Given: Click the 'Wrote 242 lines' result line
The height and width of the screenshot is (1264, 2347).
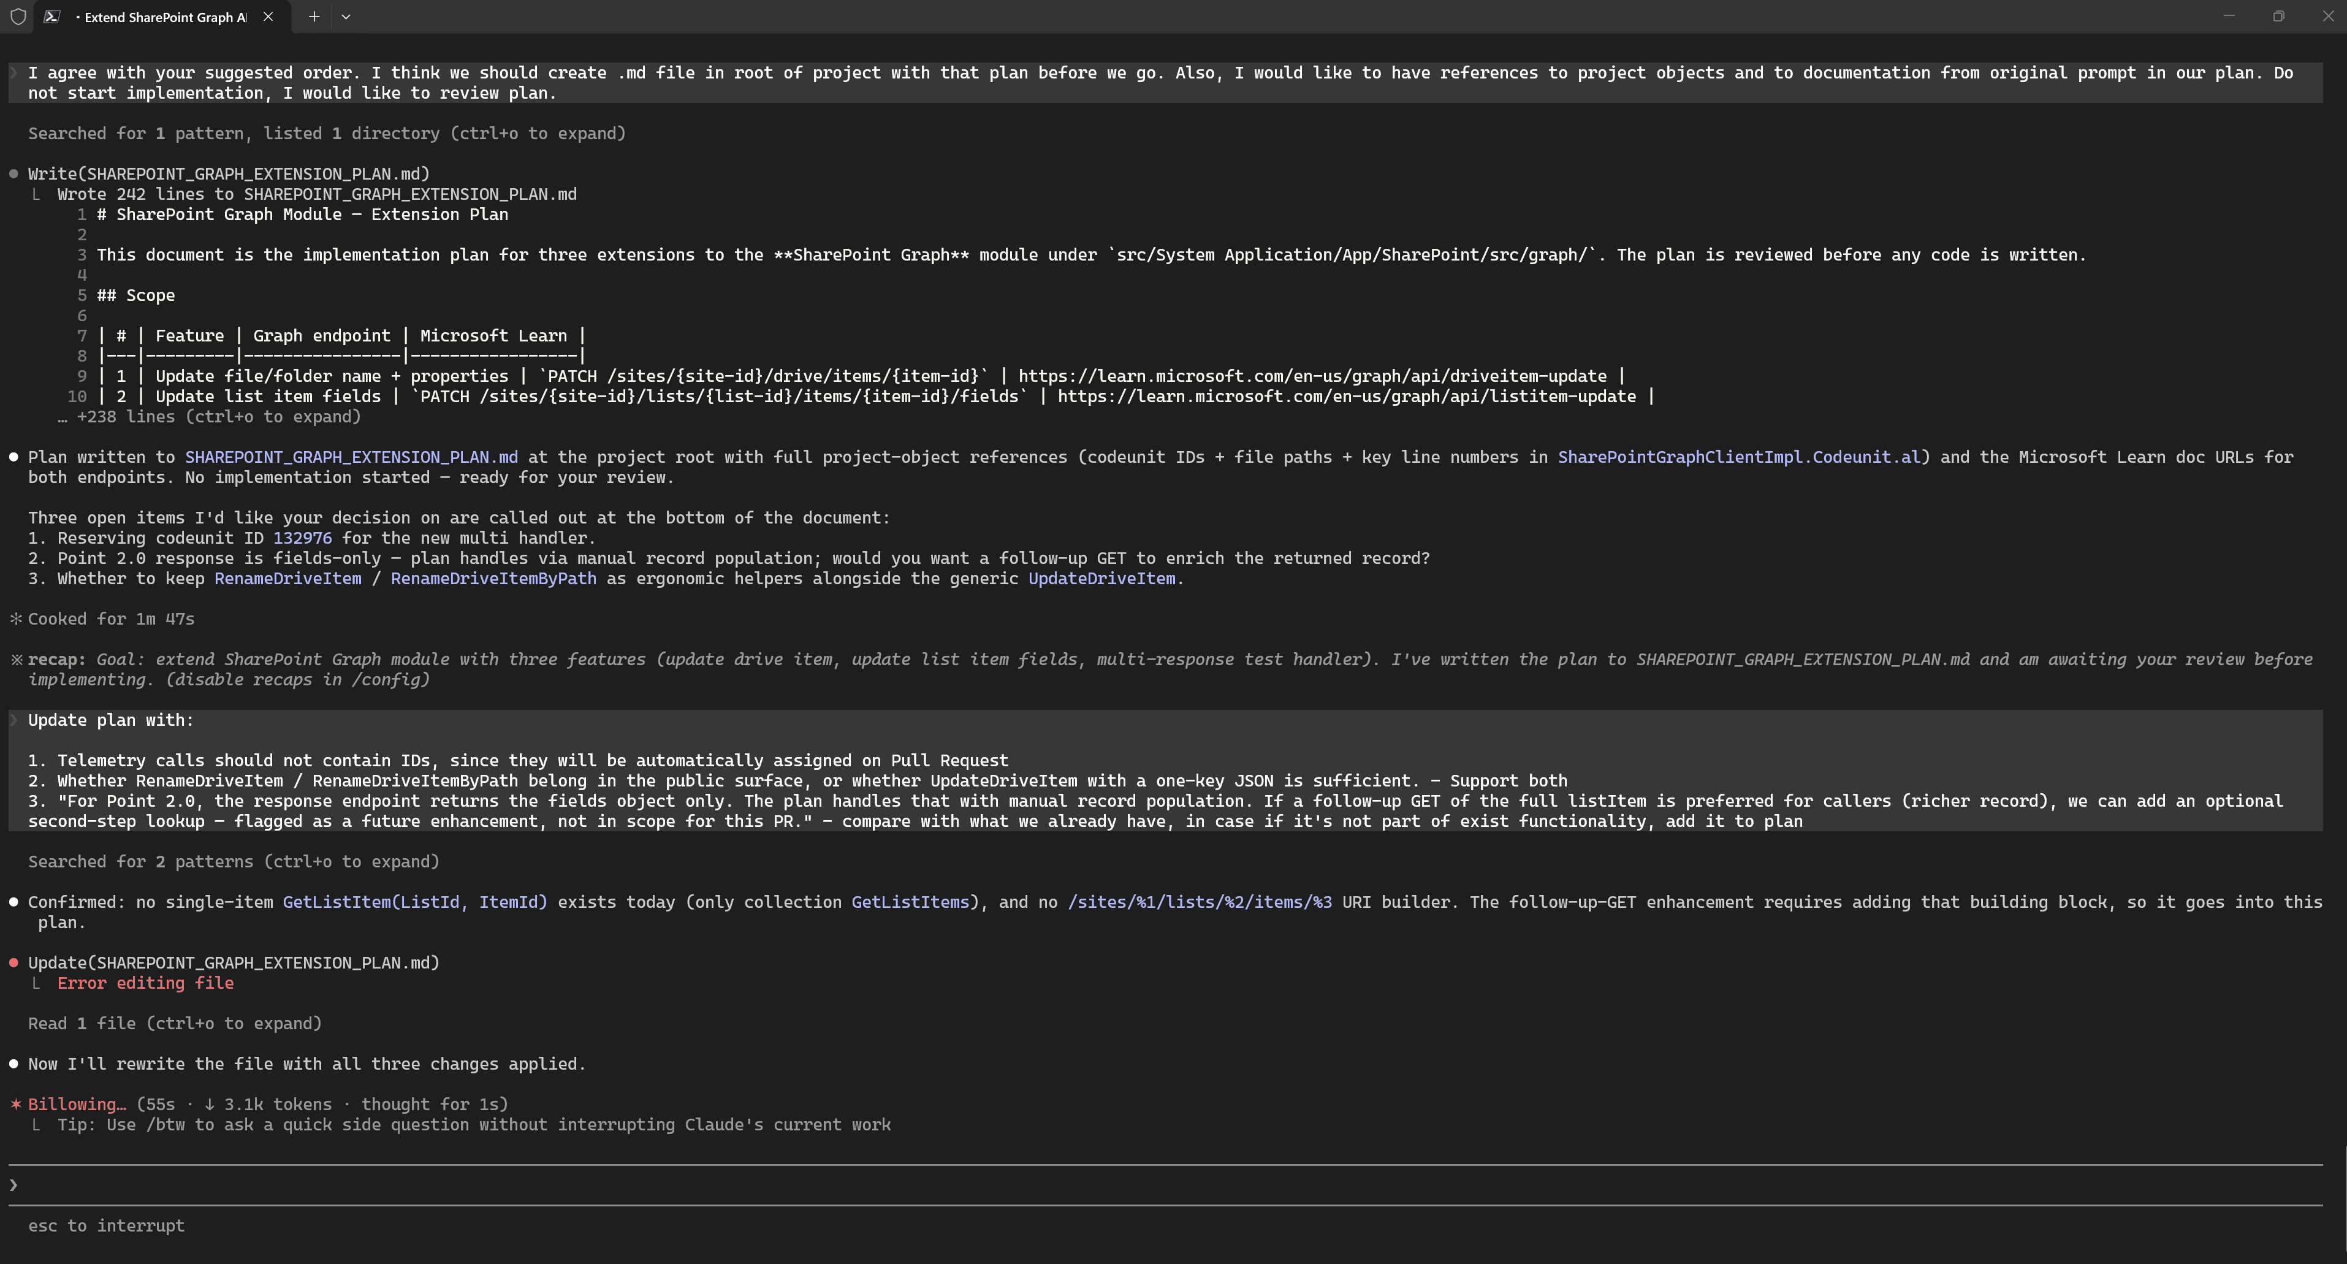Looking at the screenshot, I should pos(317,194).
